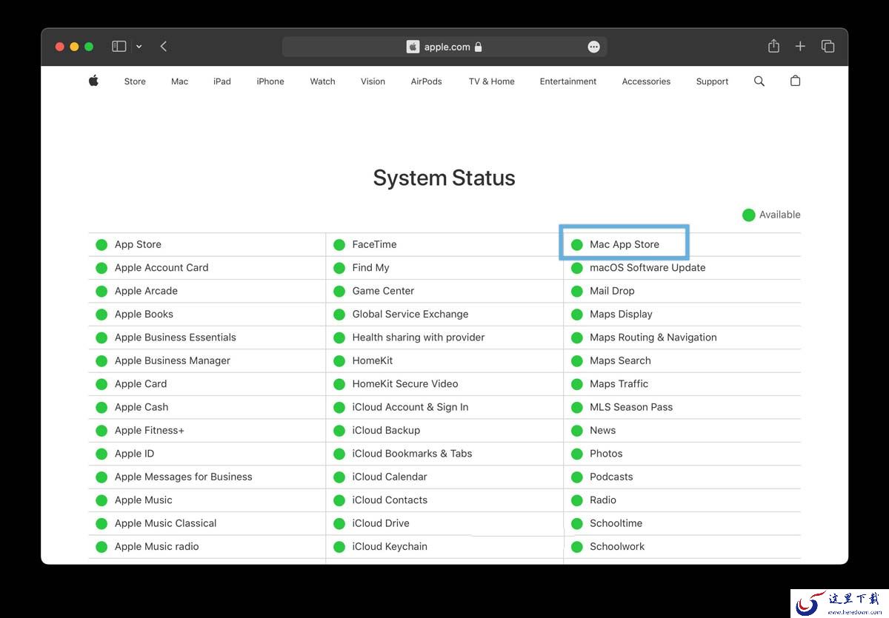Click the green dot beside HomeKit

[x=339, y=361]
